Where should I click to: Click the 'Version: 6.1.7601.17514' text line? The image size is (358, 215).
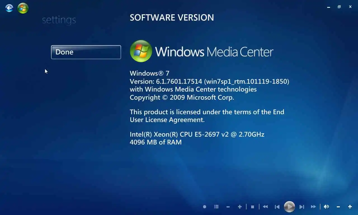[209, 81]
